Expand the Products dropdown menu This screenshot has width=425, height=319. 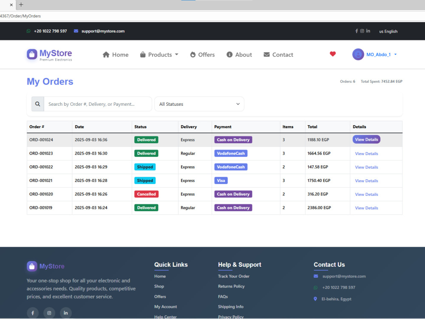tap(159, 54)
